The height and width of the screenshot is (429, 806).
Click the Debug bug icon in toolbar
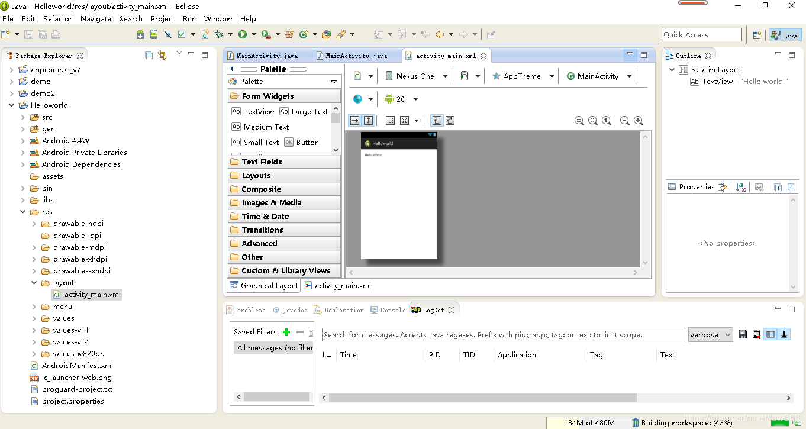219,34
